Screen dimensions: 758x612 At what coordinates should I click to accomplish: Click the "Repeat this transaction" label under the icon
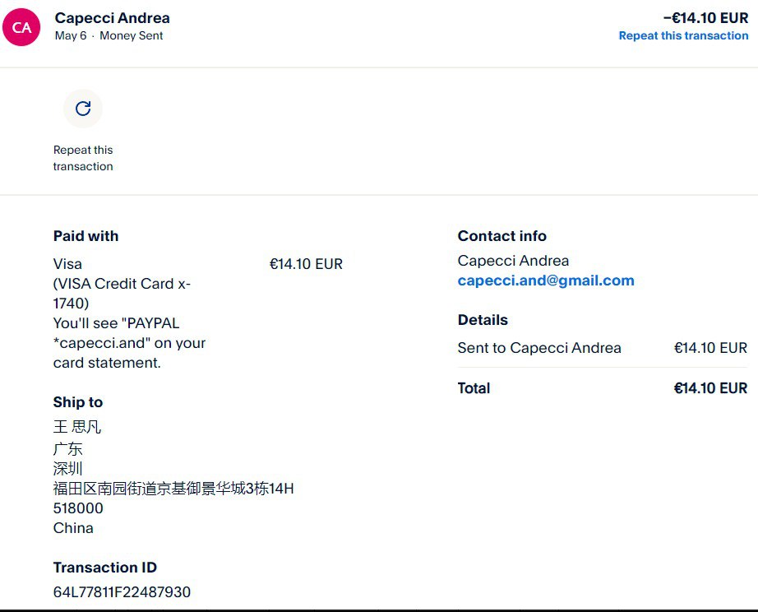(83, 158)
